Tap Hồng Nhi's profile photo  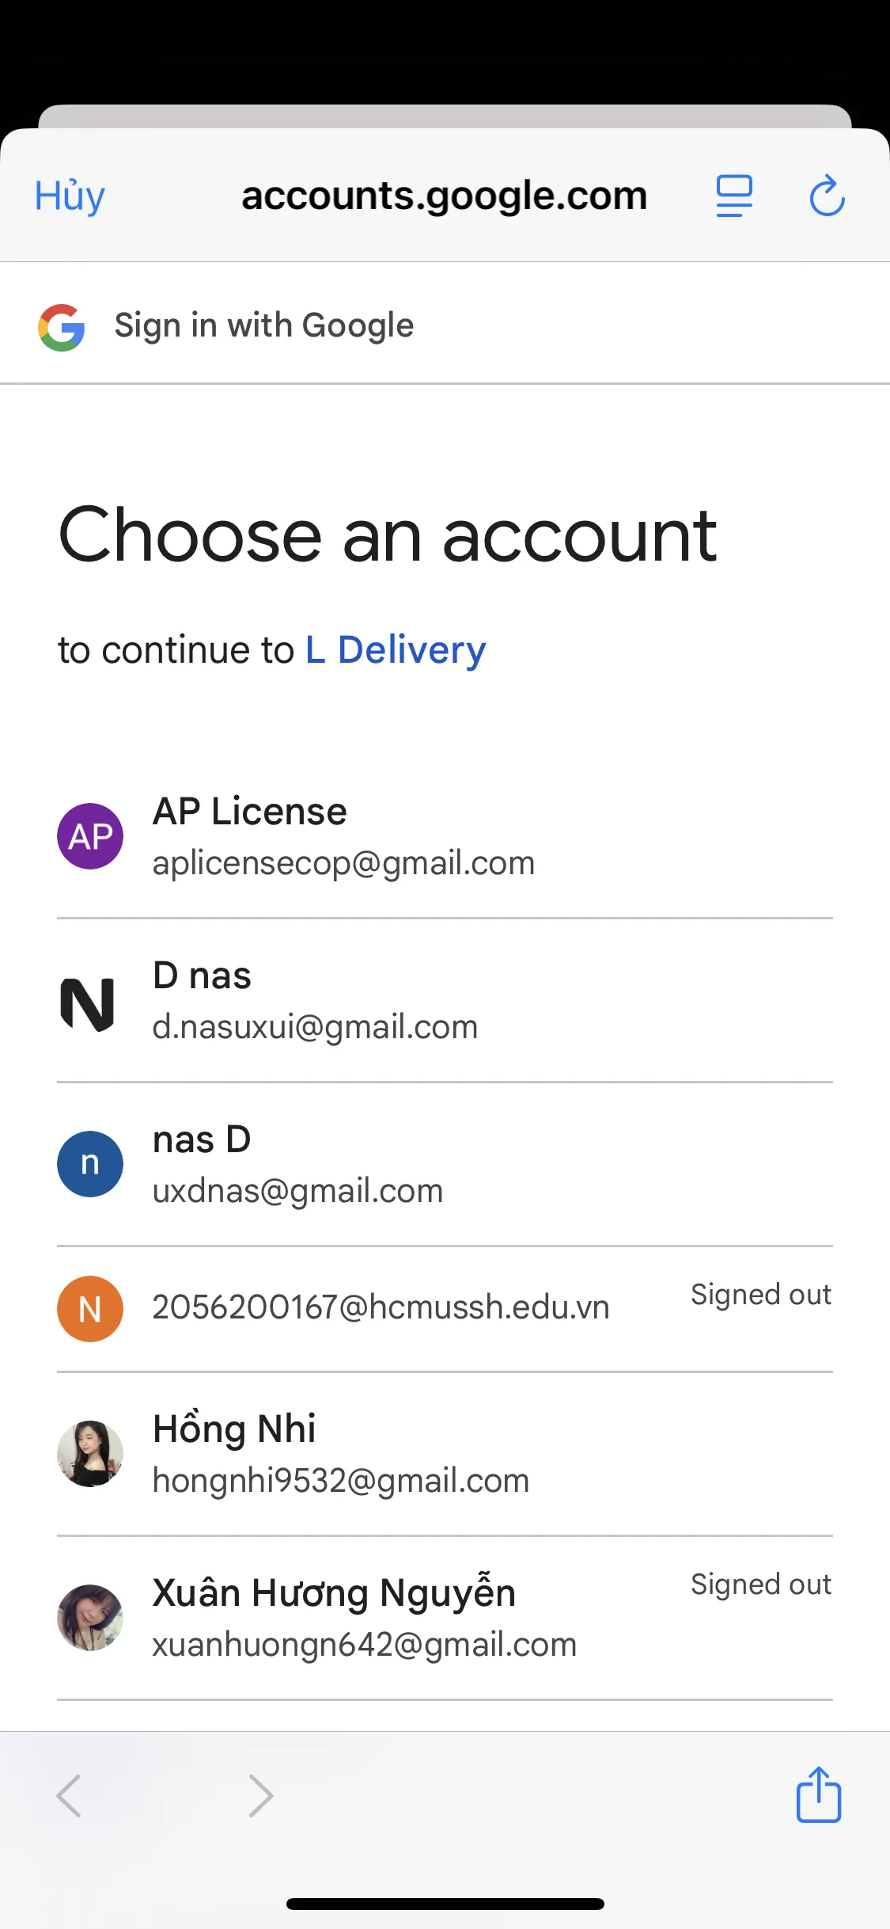90,1454
